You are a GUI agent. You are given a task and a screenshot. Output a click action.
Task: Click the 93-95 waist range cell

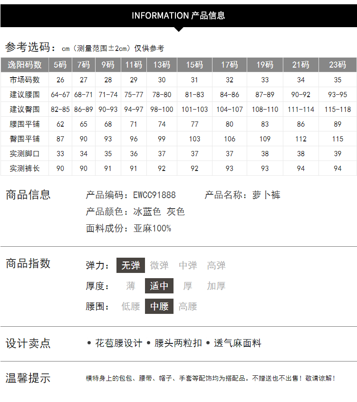click(x=338, y=95)
